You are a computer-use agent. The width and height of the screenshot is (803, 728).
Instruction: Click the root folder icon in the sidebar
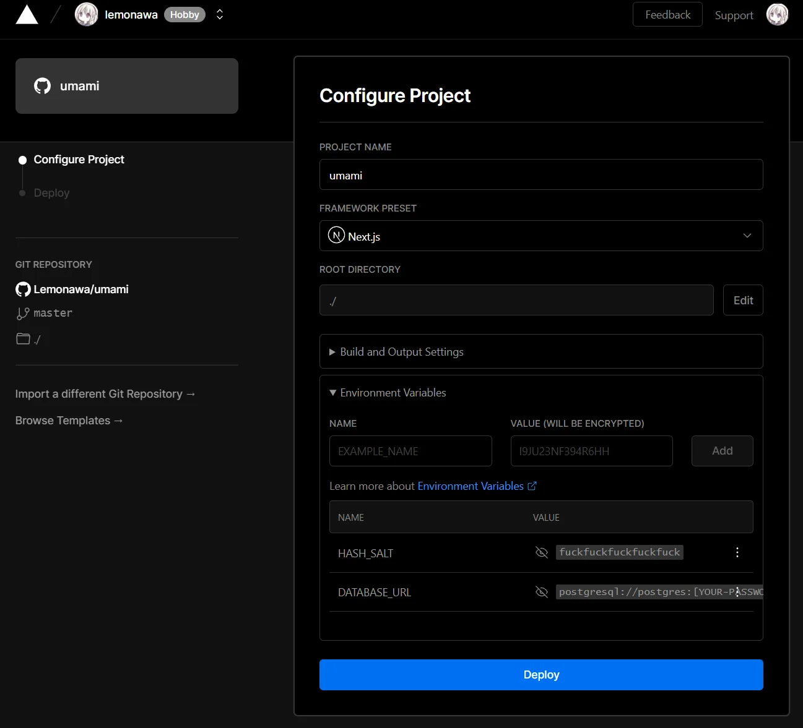pyautogui.click(x=23, y=338)
